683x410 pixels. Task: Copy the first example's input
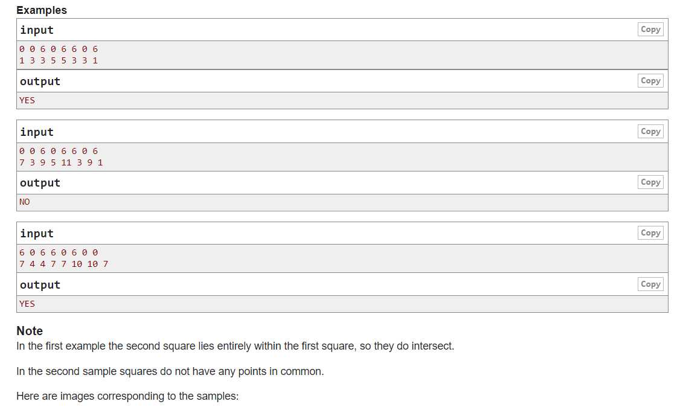point(650,30)
